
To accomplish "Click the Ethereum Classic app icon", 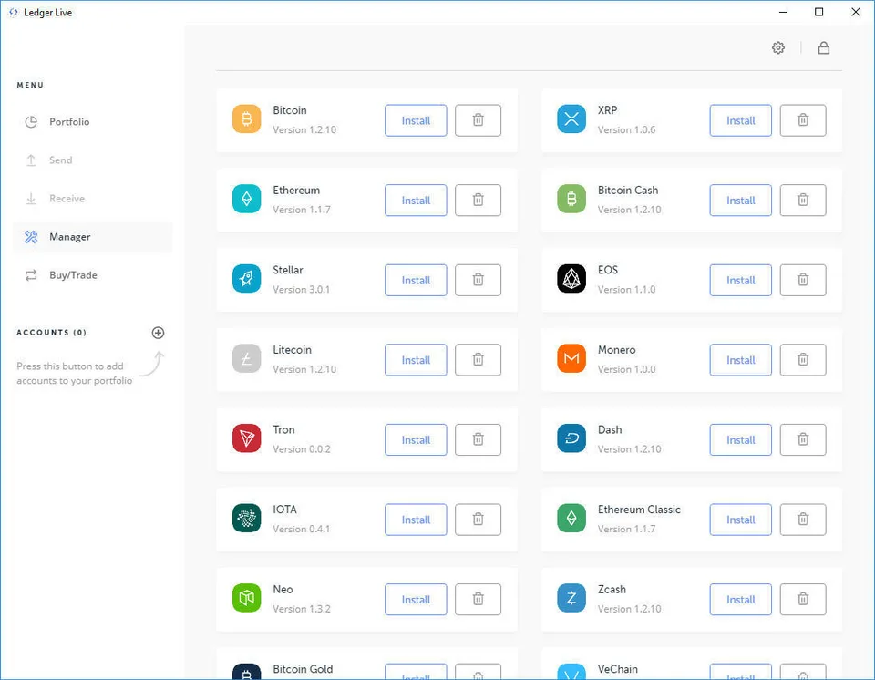I will (x=571, y=518).
